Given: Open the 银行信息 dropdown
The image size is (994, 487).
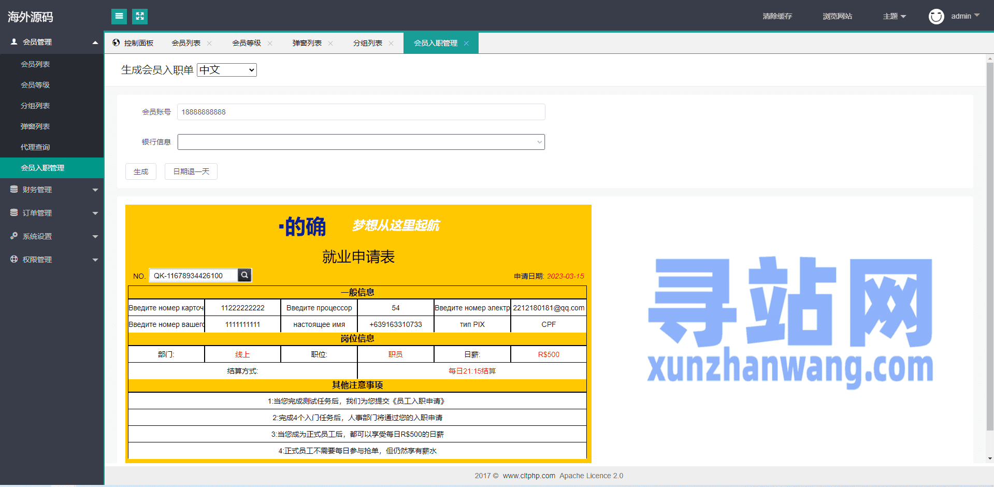Looking at the screenshot, I should (361, 142).
